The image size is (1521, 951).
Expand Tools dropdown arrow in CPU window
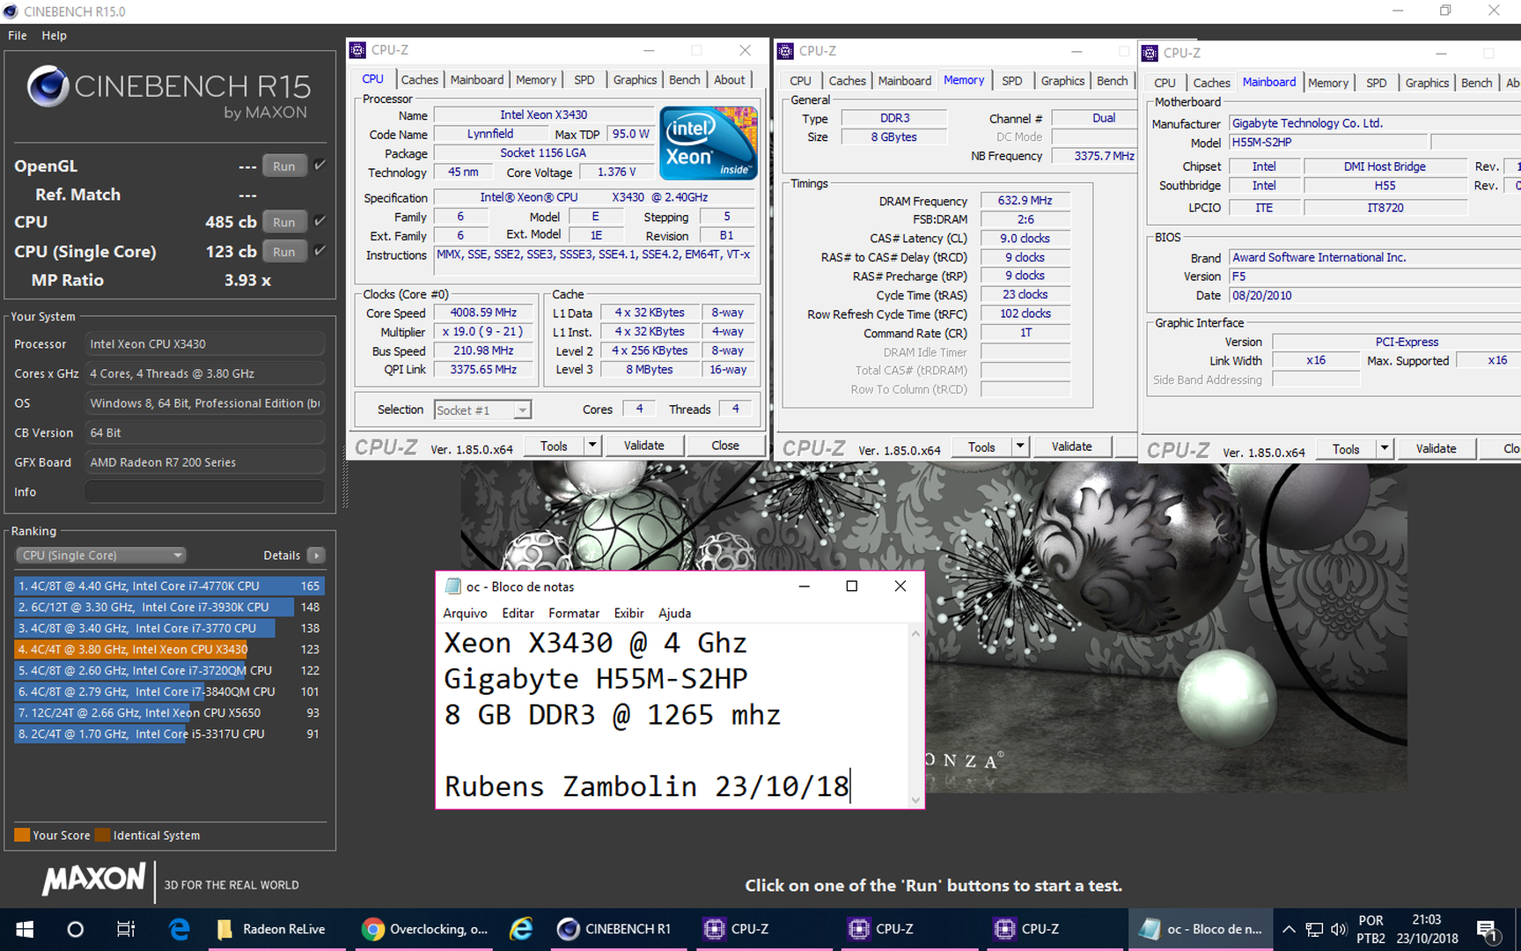point(592,446)
